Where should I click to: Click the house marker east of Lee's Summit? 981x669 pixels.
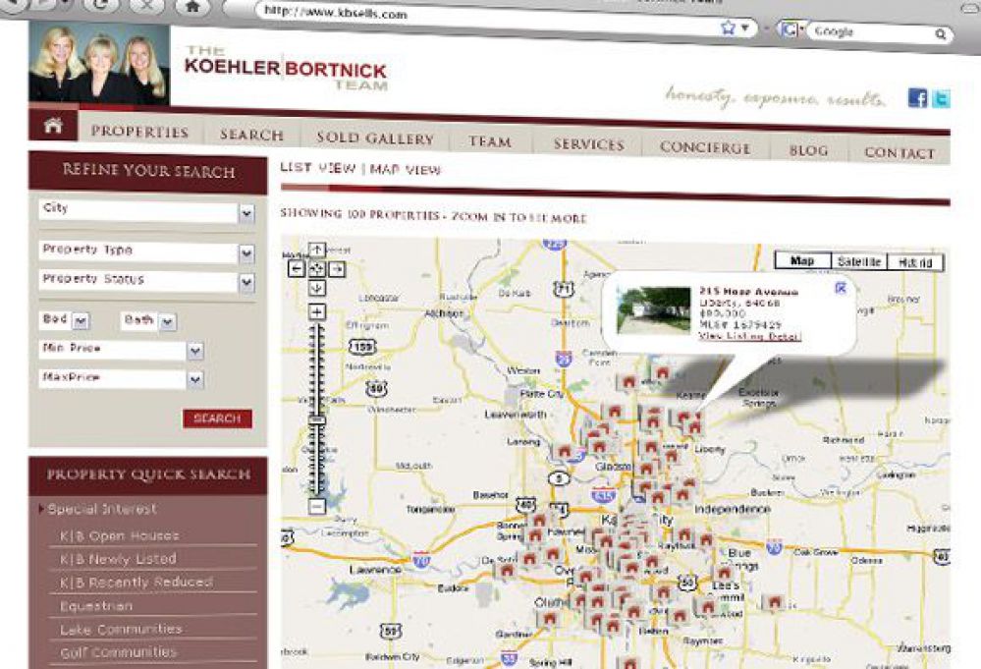coord(775,603)
